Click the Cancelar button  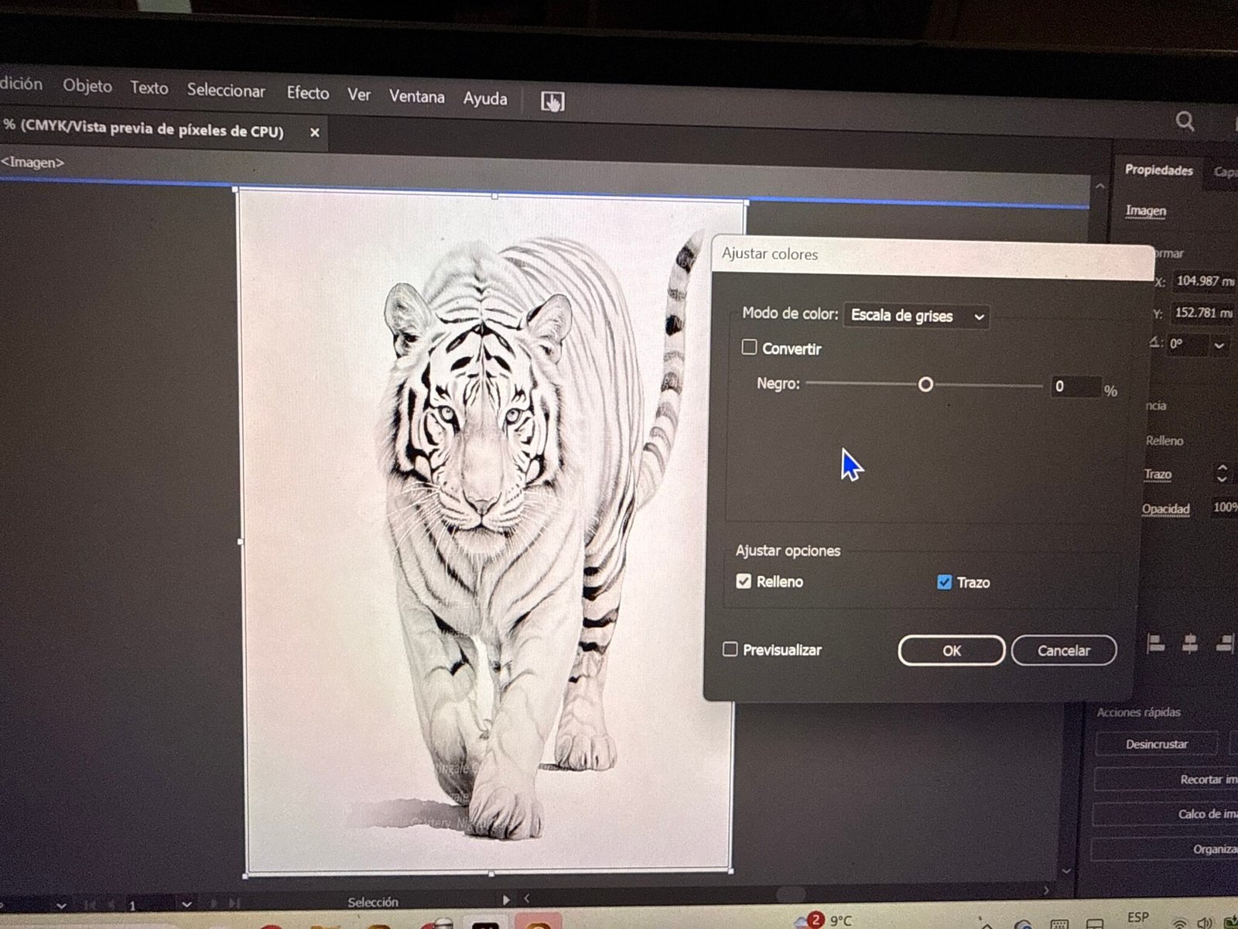(1063, 650)
